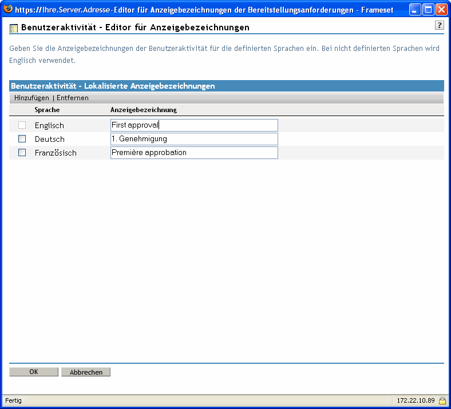
Task: Focus the 'Première approbation' text field
Action: coord(194,153)
